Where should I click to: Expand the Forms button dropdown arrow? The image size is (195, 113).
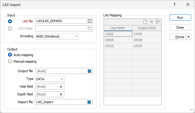click(188, 37)
